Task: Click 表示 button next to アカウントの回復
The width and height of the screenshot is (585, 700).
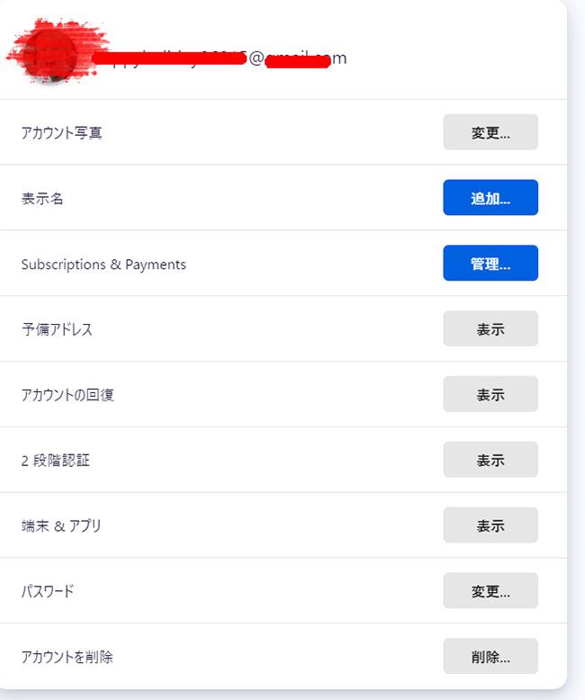Action: click(490, 394)
